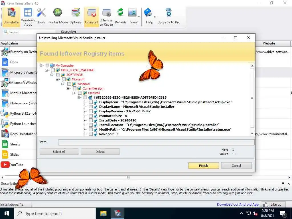This screenshot has width=292, height=219.
Task: Select the Butterfly on Desktop application icon
Action: pyautogui.click(x=5, y=52)
